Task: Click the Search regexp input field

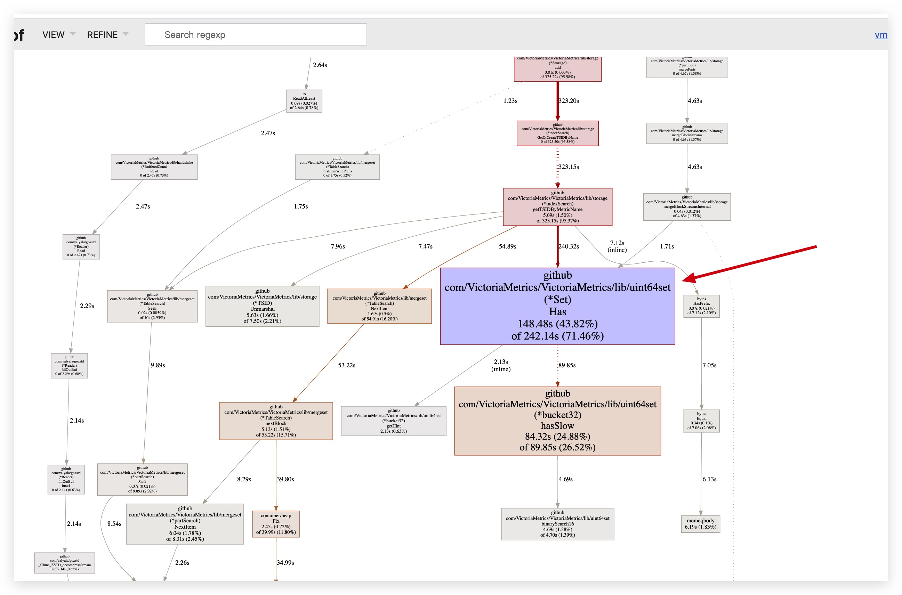Action: tap(256, 34)
